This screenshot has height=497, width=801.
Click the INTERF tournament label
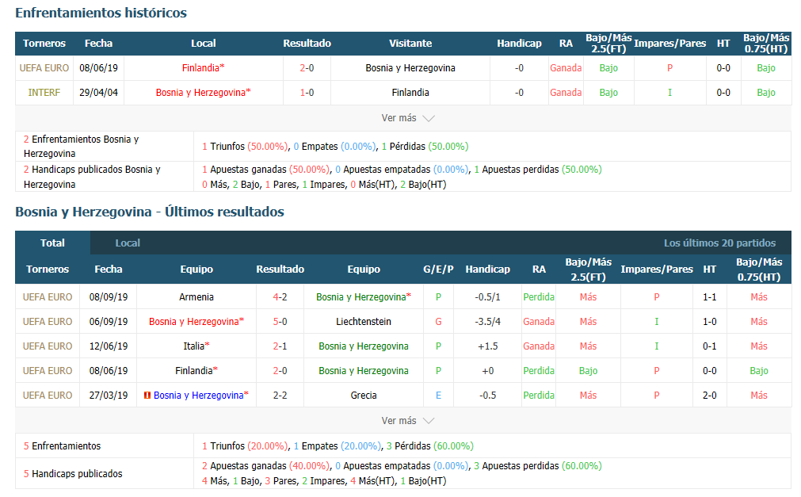tap(44, 93)
